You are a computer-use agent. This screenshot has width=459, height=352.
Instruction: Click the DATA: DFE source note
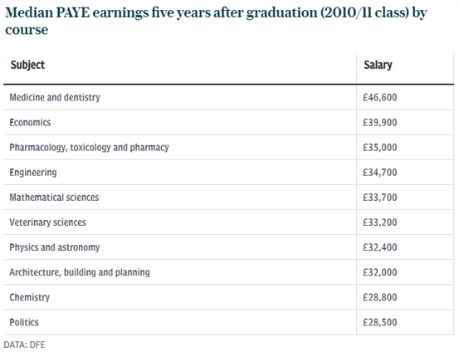(25, 345)
